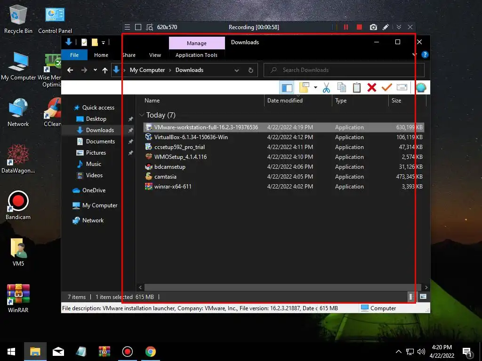Collapse the Today (7) group
This screenshot has width=482, height=361.
click(x=142, y=115)
